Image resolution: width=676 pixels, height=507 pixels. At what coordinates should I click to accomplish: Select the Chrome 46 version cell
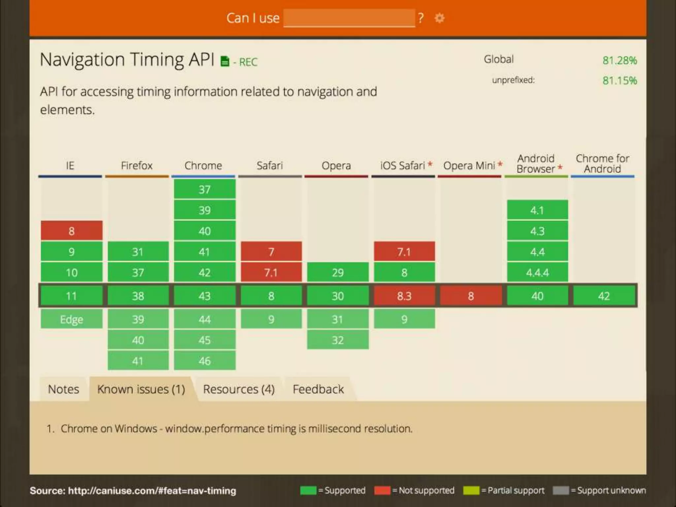pyautogui.click(x=205, y=361)
